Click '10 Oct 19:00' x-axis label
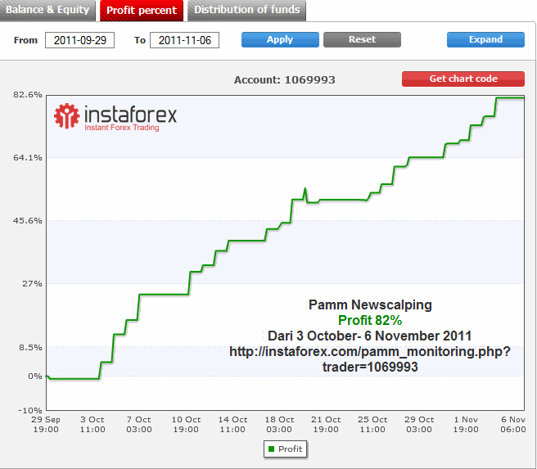The width and height of the screenshot is (537, 469). [x=186, y=424]
